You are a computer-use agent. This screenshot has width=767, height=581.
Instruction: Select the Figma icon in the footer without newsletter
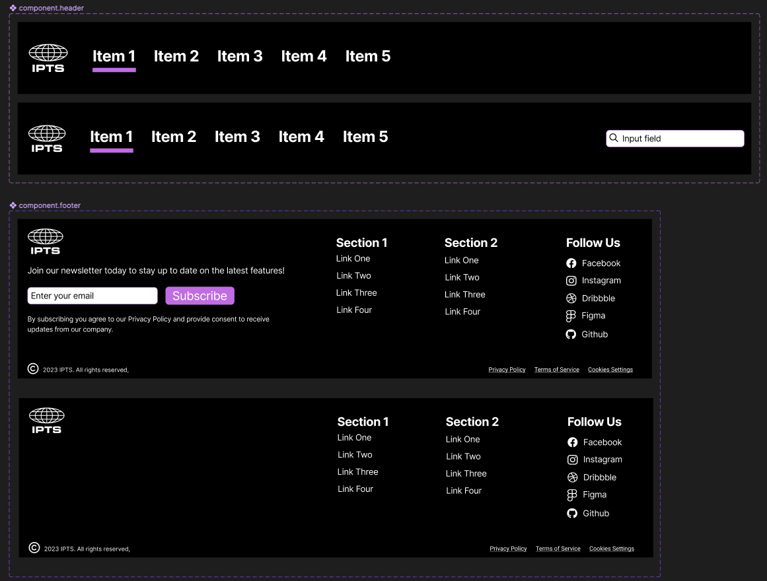tap(573, 495)
